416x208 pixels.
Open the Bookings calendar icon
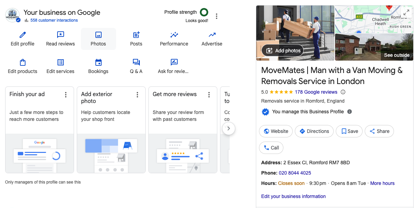click(98, 62)
